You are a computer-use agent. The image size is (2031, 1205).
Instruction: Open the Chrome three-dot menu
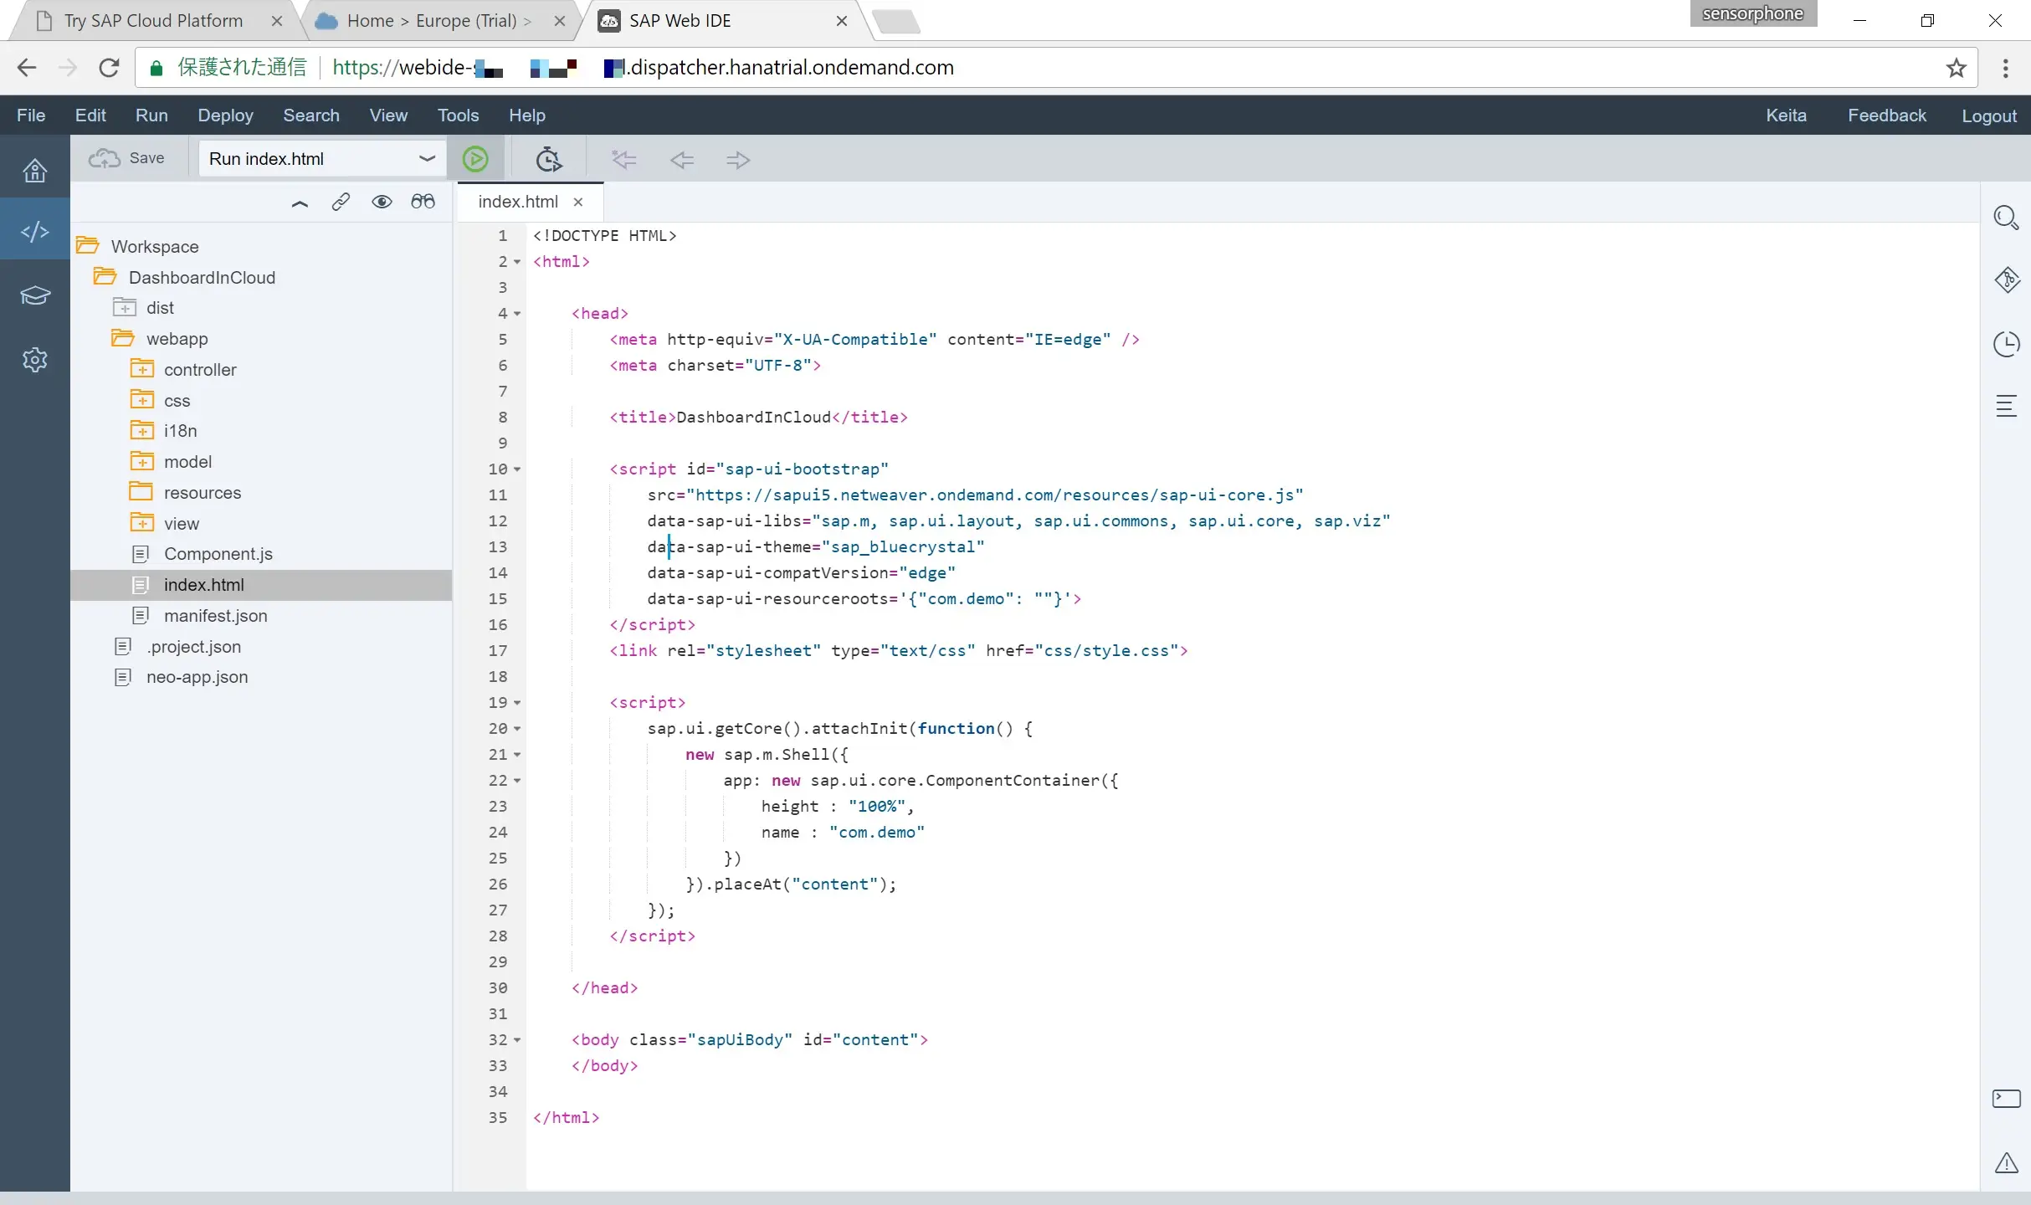click(2005, 67)
